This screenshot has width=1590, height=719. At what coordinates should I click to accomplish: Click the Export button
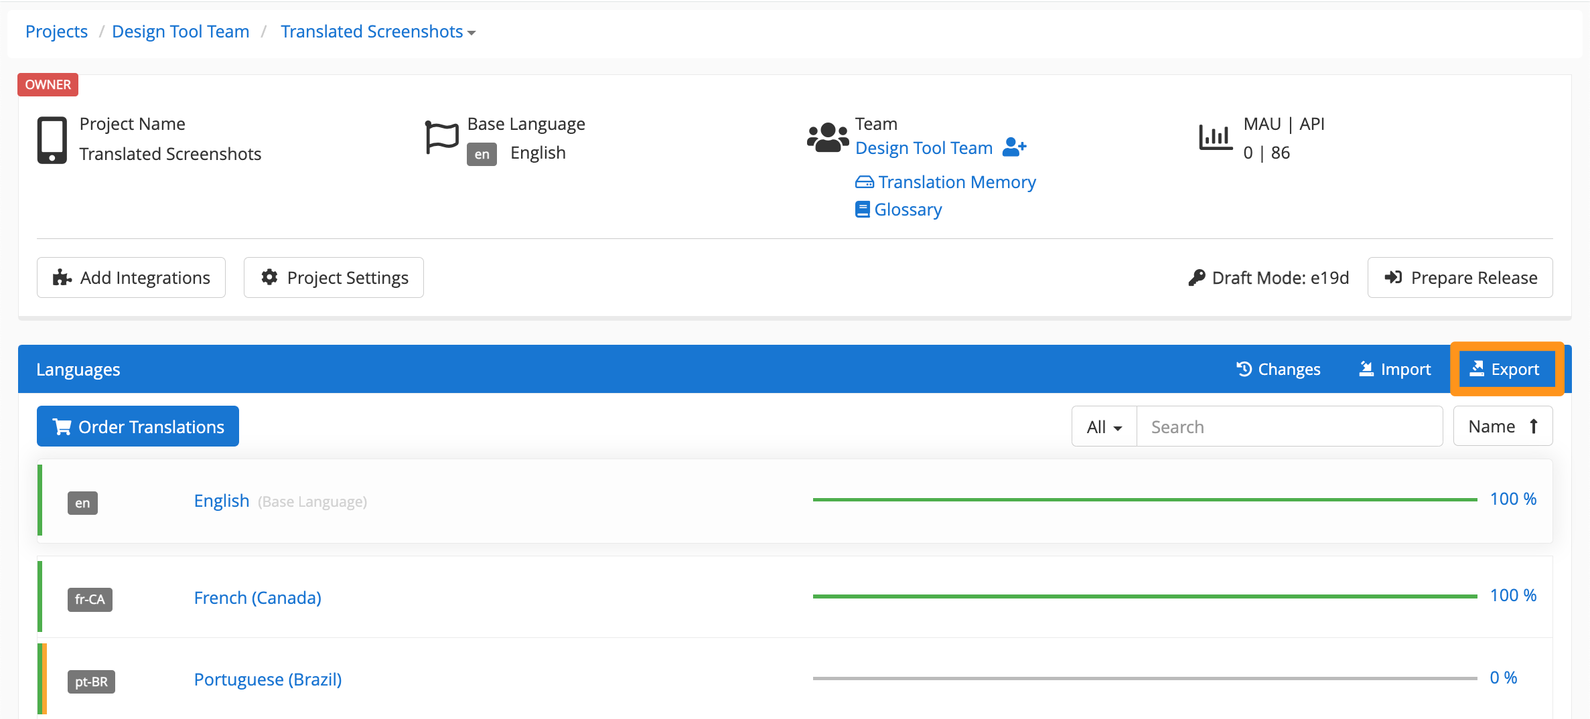(1507, 369)
